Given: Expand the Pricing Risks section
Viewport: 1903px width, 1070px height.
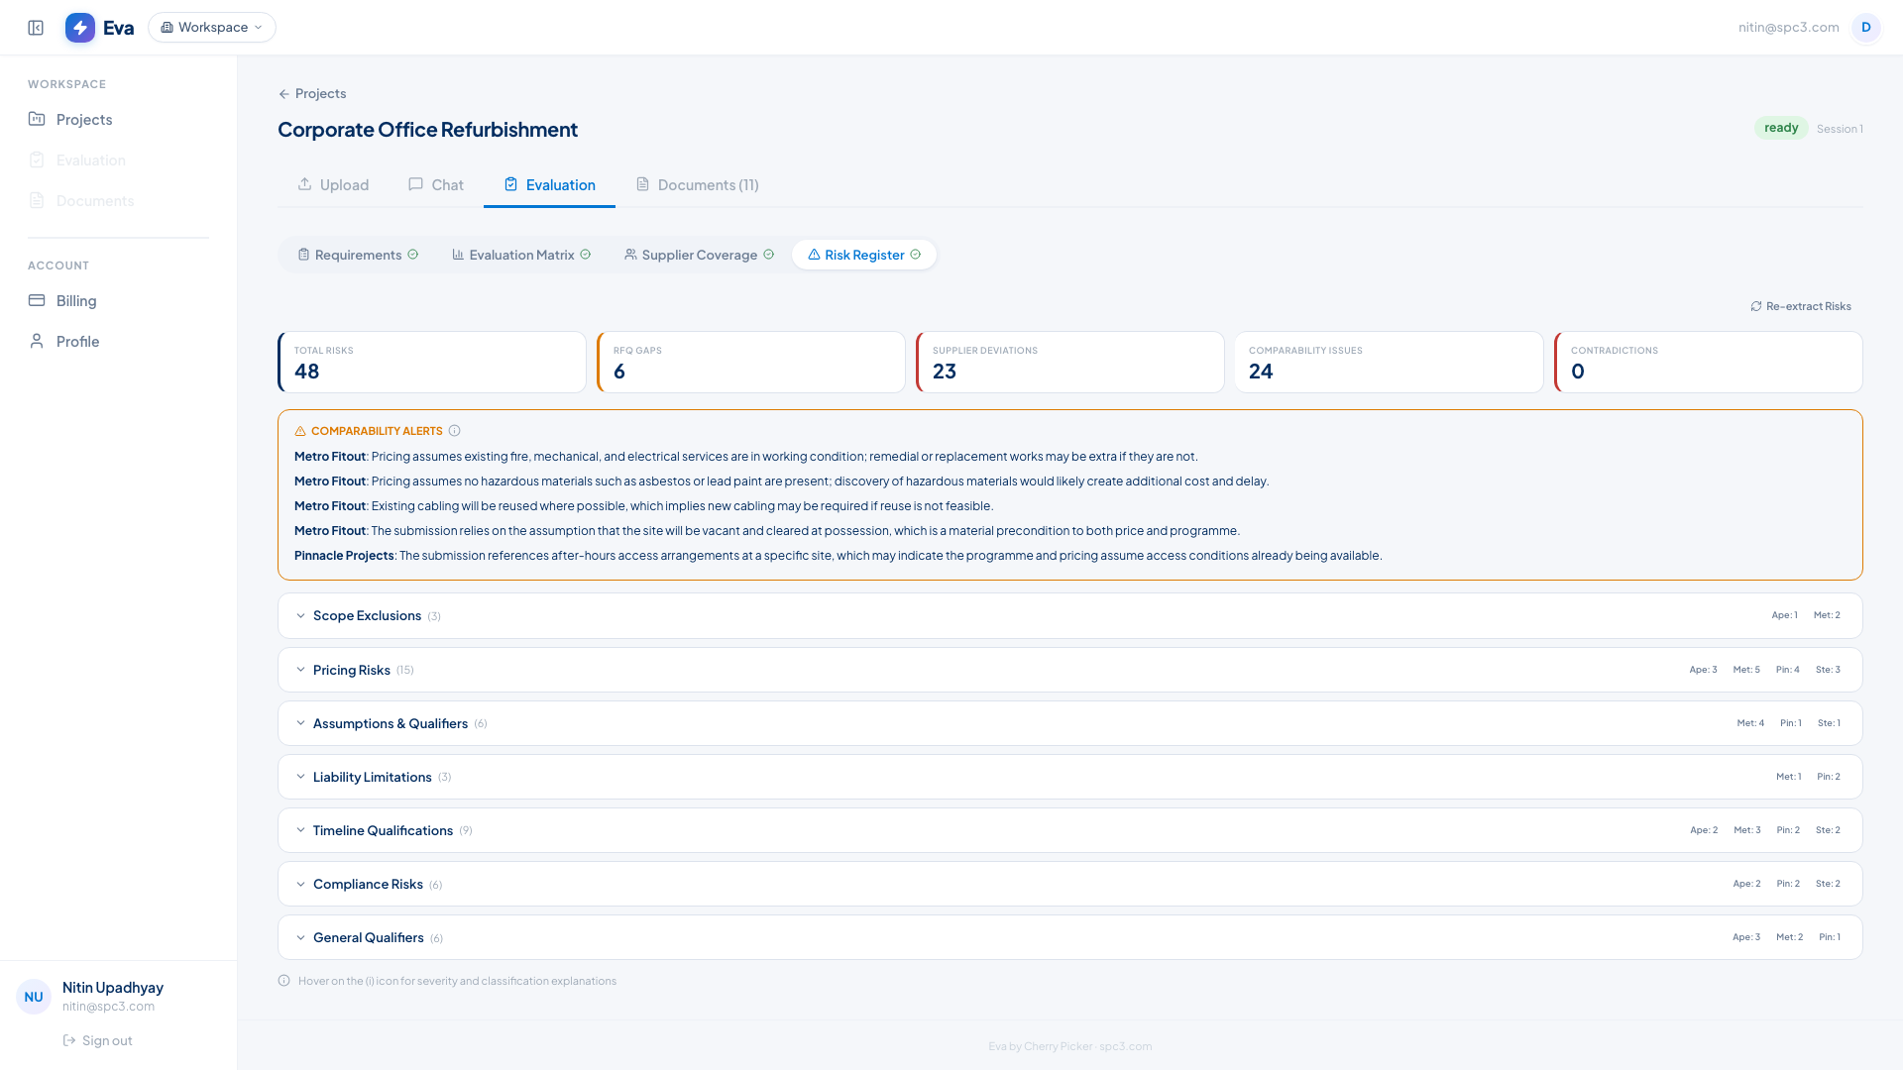Looking at the screenshot, I should tap(1069, 670).
